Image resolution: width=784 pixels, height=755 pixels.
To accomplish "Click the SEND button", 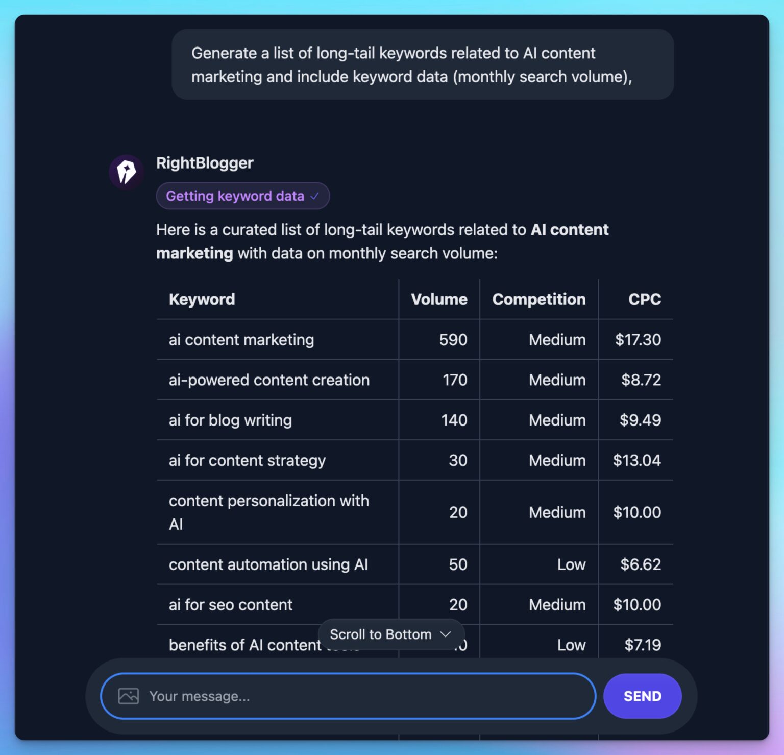I will pos(642,696).
